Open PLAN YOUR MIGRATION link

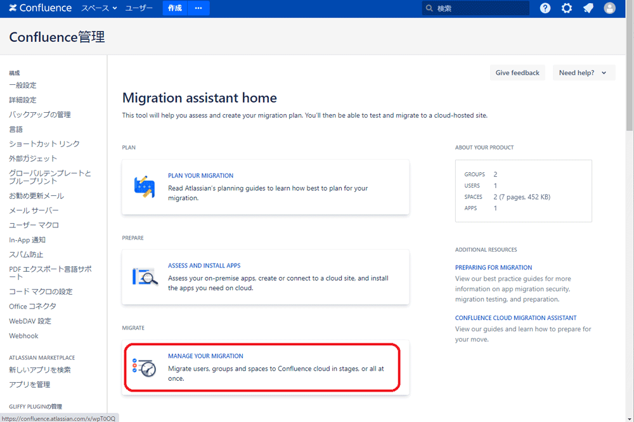[200, 176]
